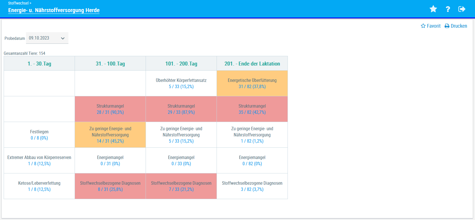Click the 5 / 33 Überhöhter Körperfettansatz value

coord(181,87)
